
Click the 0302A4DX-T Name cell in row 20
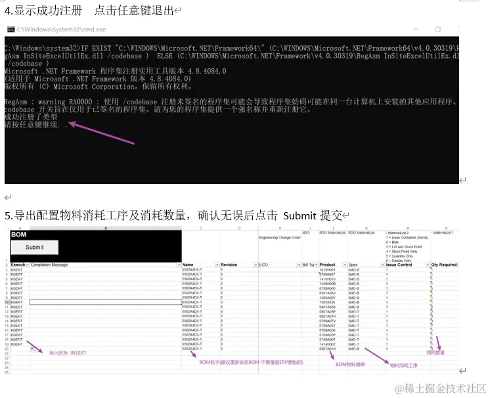pyautogui.click(x=200, y=349)
